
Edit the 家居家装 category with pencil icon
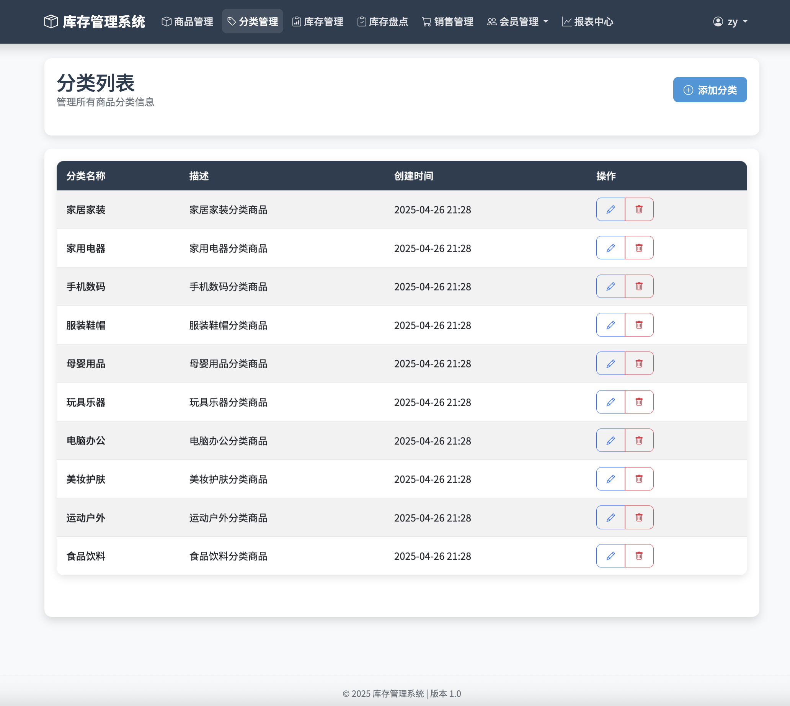point(610,209)
